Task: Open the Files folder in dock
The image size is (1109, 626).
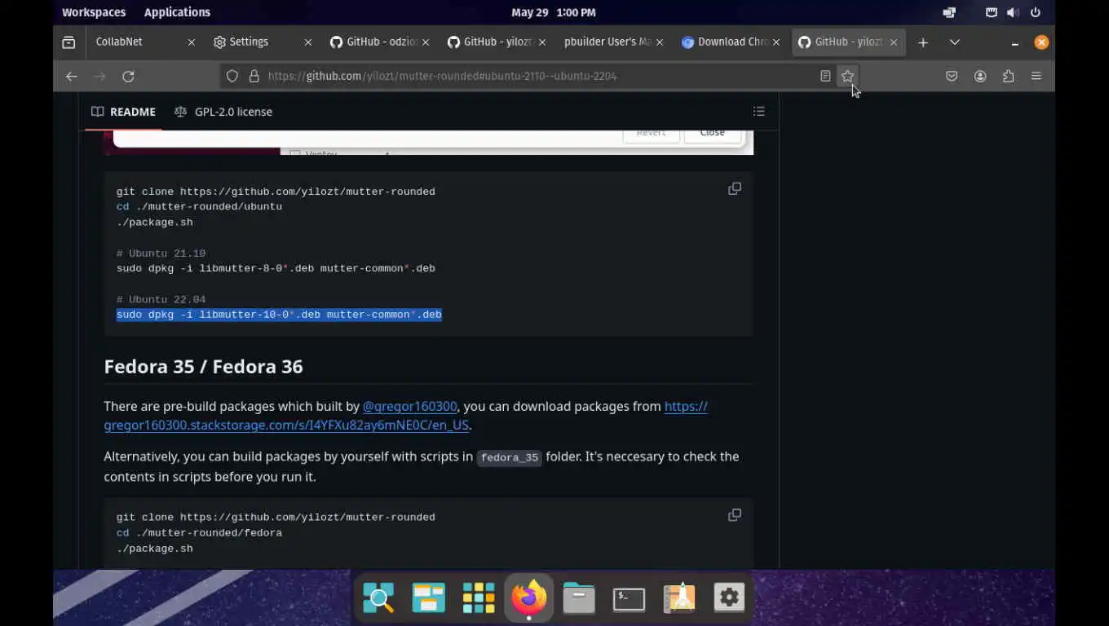Action: (579, 598)
